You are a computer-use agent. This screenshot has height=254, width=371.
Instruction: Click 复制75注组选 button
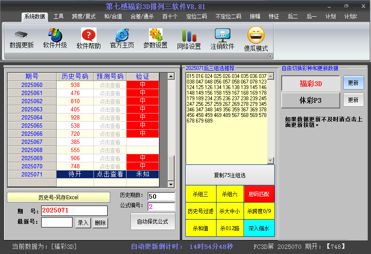(230, 175)
